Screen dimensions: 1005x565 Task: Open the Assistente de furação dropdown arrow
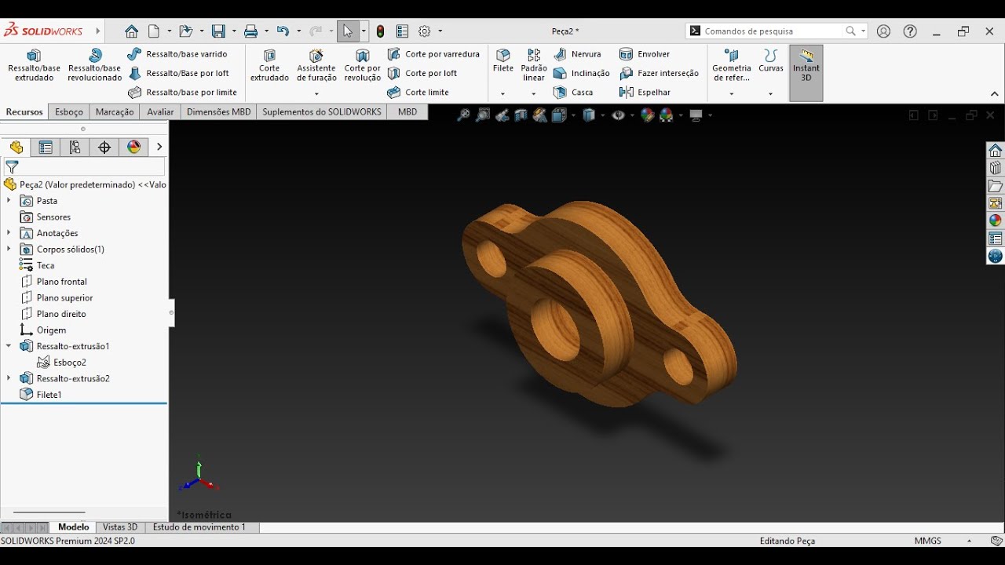pos(316,94)
